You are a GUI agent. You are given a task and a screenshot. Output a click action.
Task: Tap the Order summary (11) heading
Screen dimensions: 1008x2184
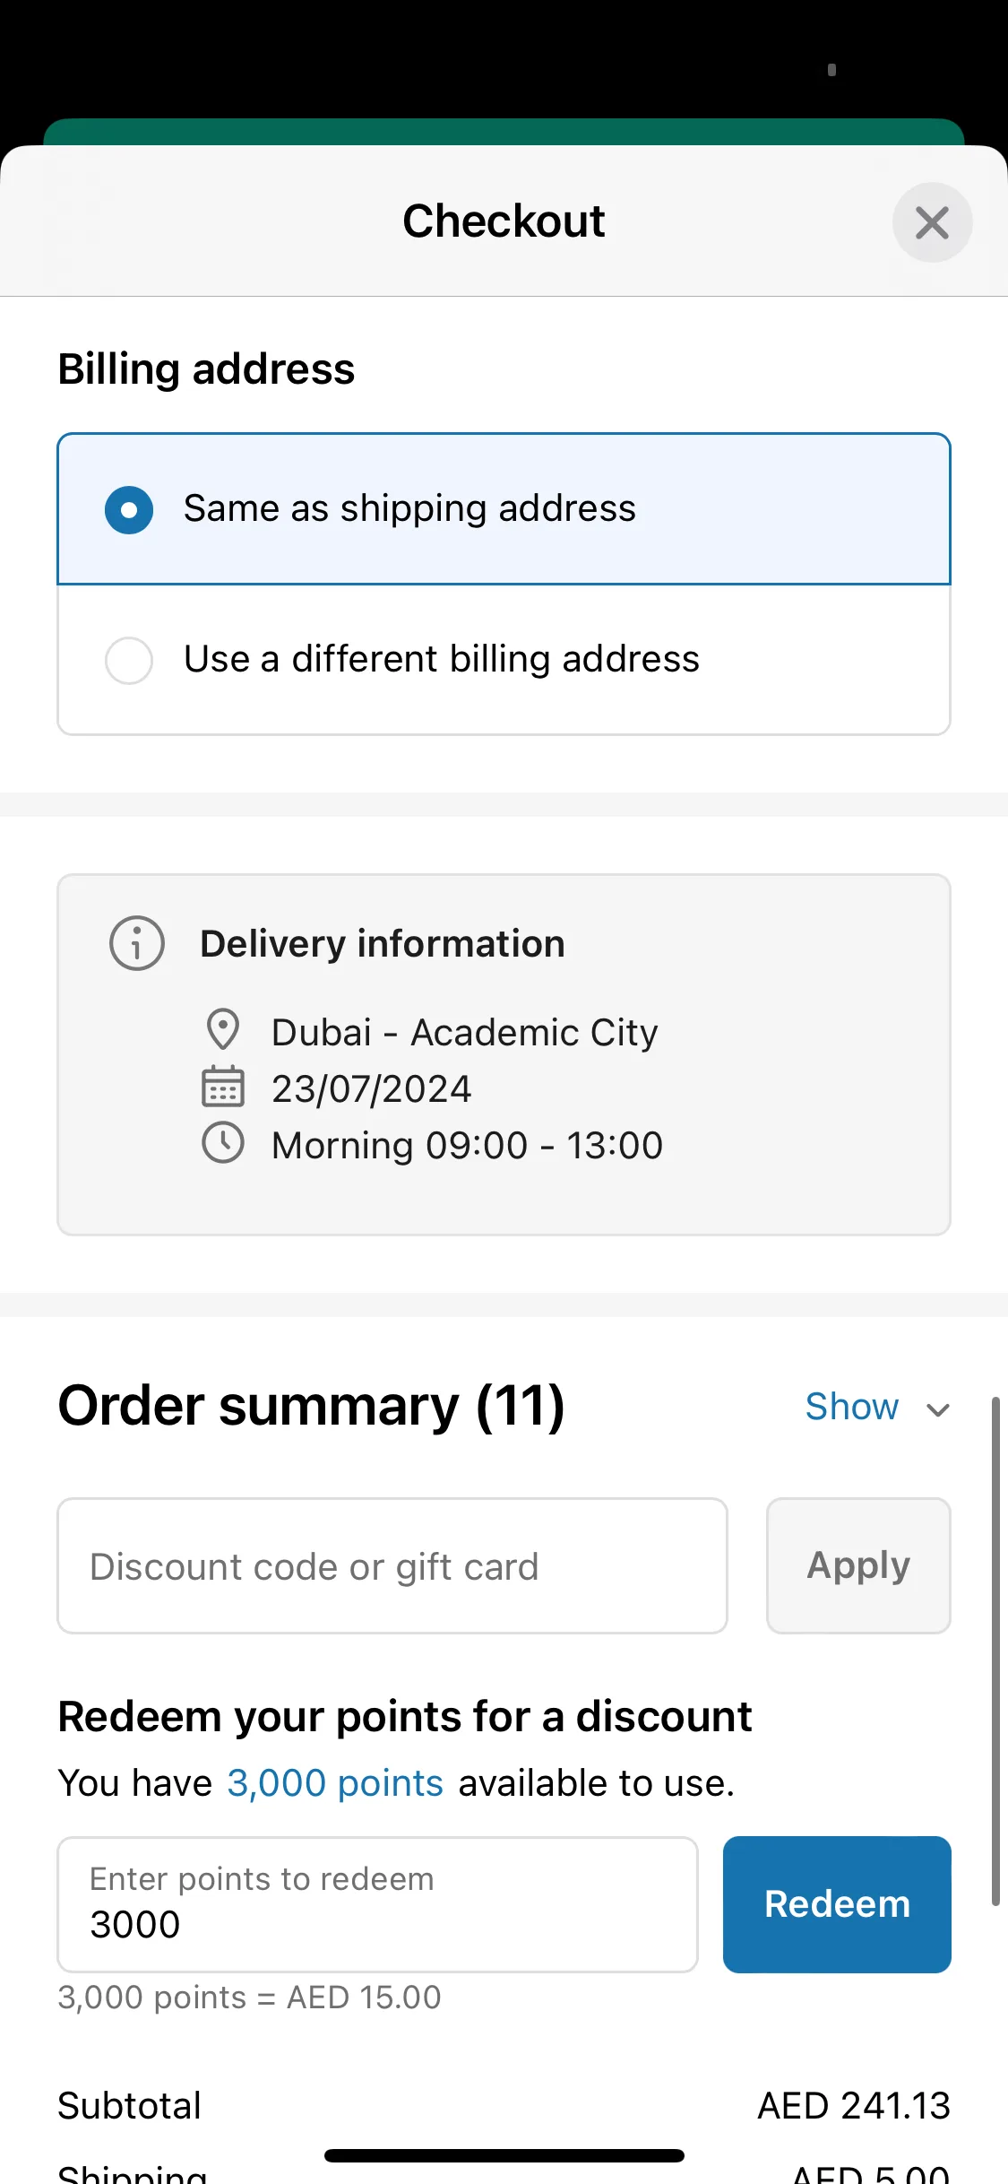pyautogui.click(x=312, y=1405)
